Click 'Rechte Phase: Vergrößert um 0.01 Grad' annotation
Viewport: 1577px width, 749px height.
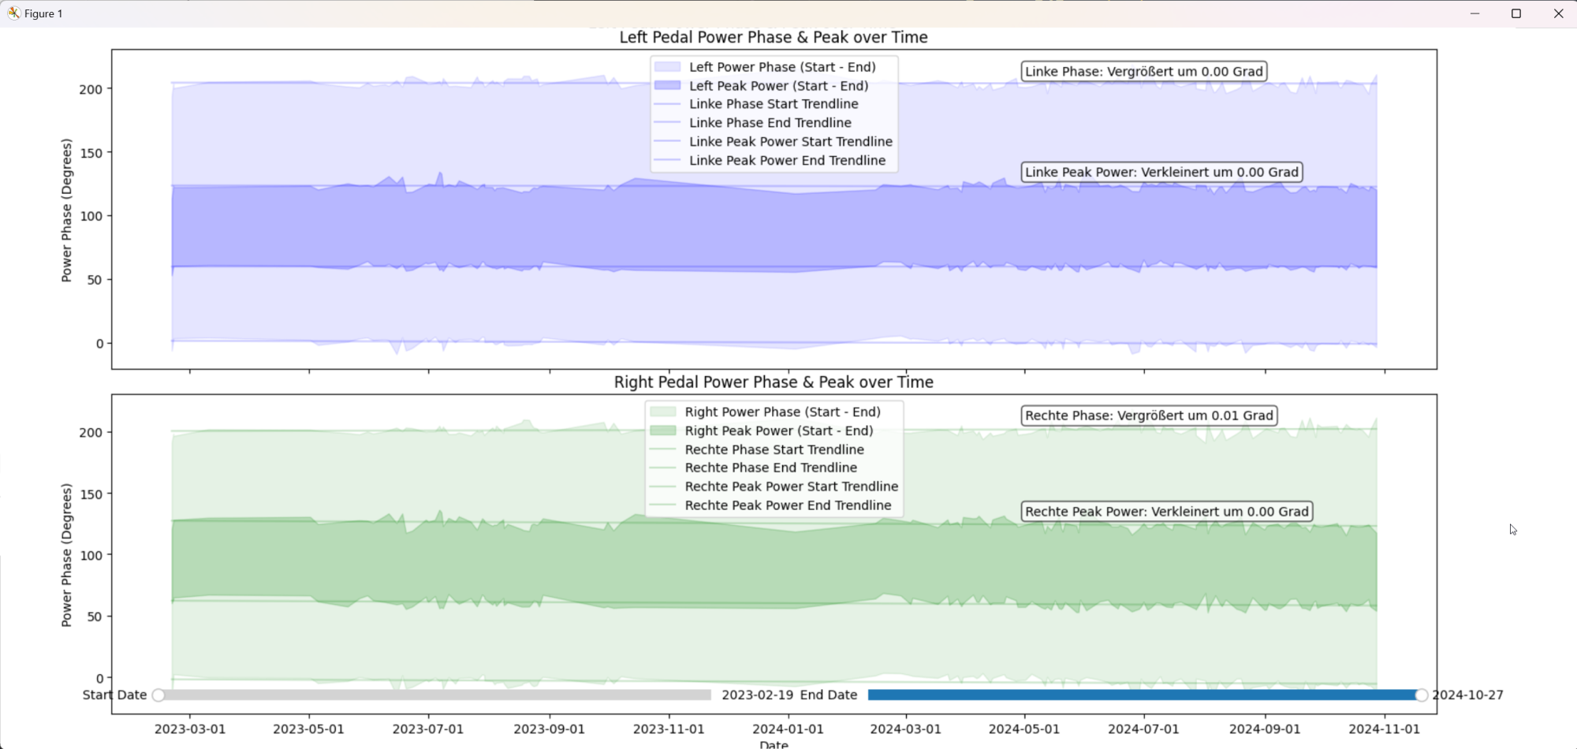(x=1149, y=415)
